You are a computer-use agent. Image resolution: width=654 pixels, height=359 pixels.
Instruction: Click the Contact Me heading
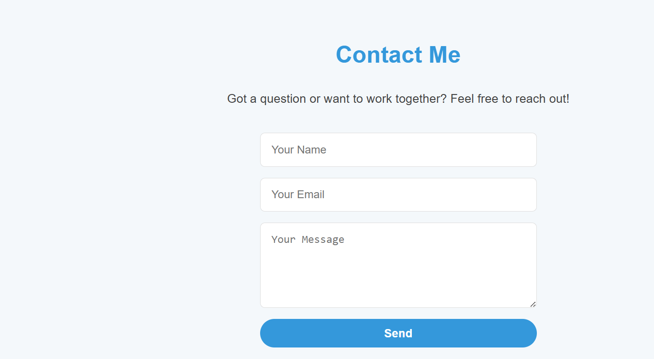pyautogui.click(x=398, y=54)
